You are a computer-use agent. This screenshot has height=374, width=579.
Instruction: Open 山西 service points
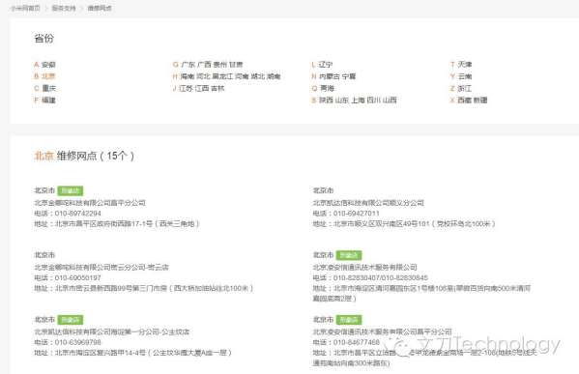390,101
